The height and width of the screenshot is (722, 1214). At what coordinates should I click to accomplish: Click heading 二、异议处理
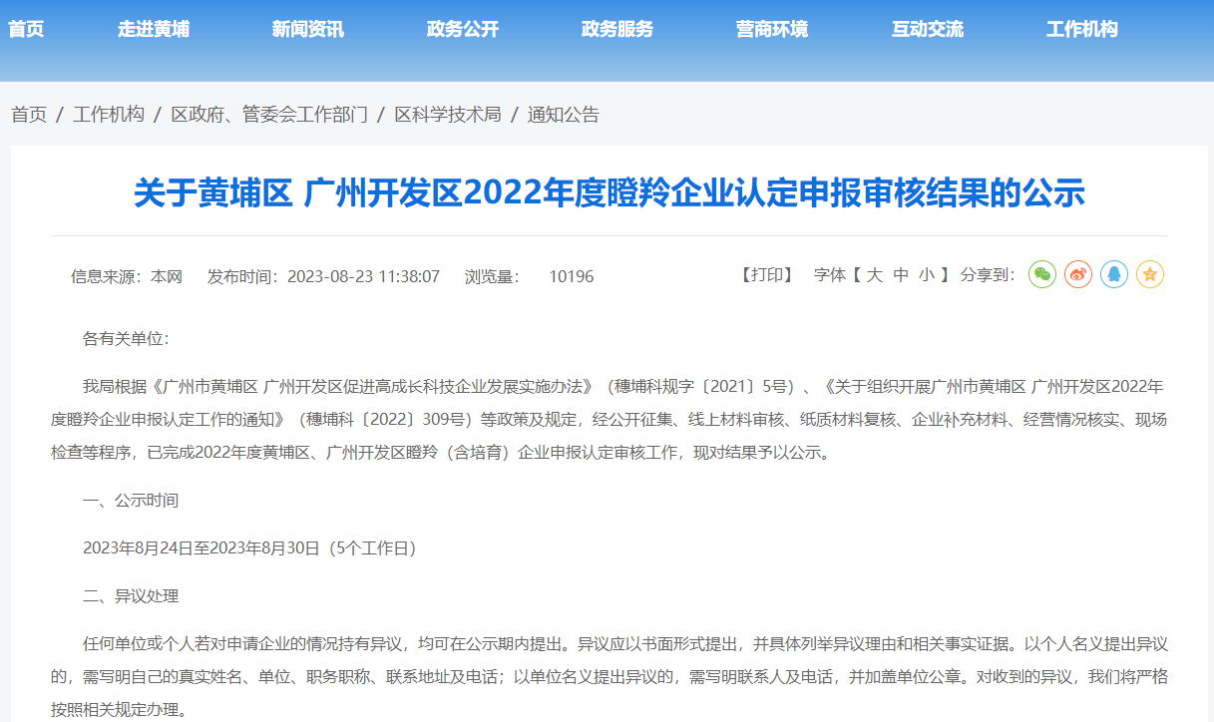coord(130,596)
